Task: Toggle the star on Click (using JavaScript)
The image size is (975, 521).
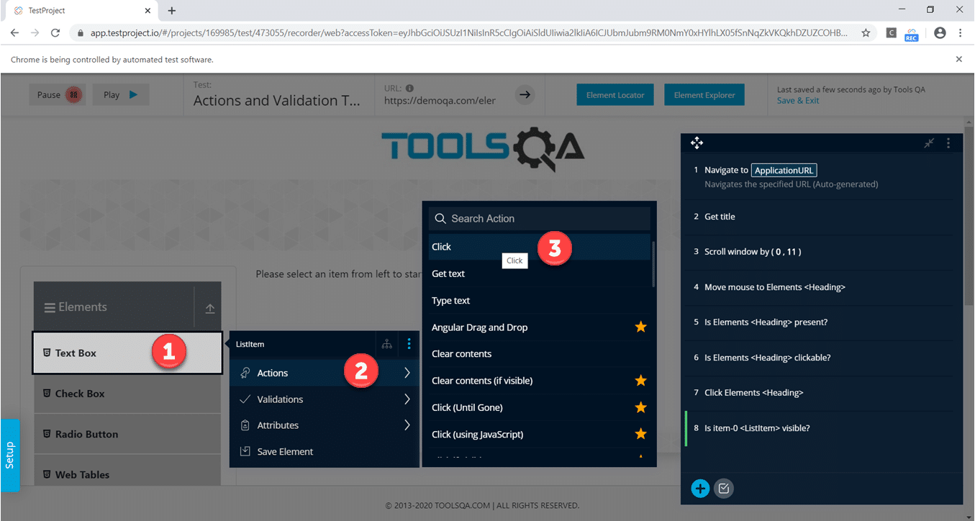Action: [640, 433]
